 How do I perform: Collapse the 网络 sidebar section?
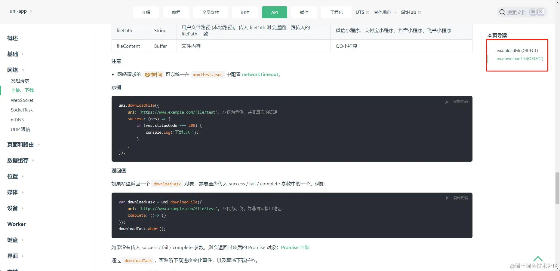23,70
